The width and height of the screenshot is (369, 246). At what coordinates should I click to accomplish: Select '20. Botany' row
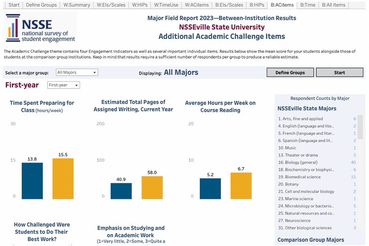point(317,184)
